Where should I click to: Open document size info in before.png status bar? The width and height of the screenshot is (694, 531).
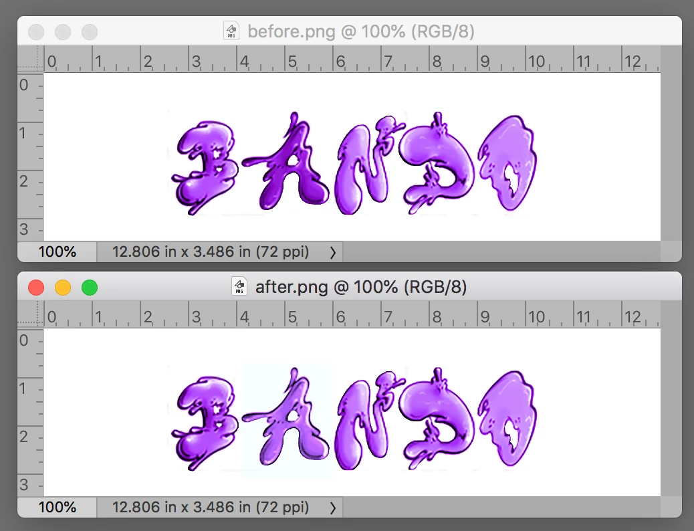tap(211, 252)
